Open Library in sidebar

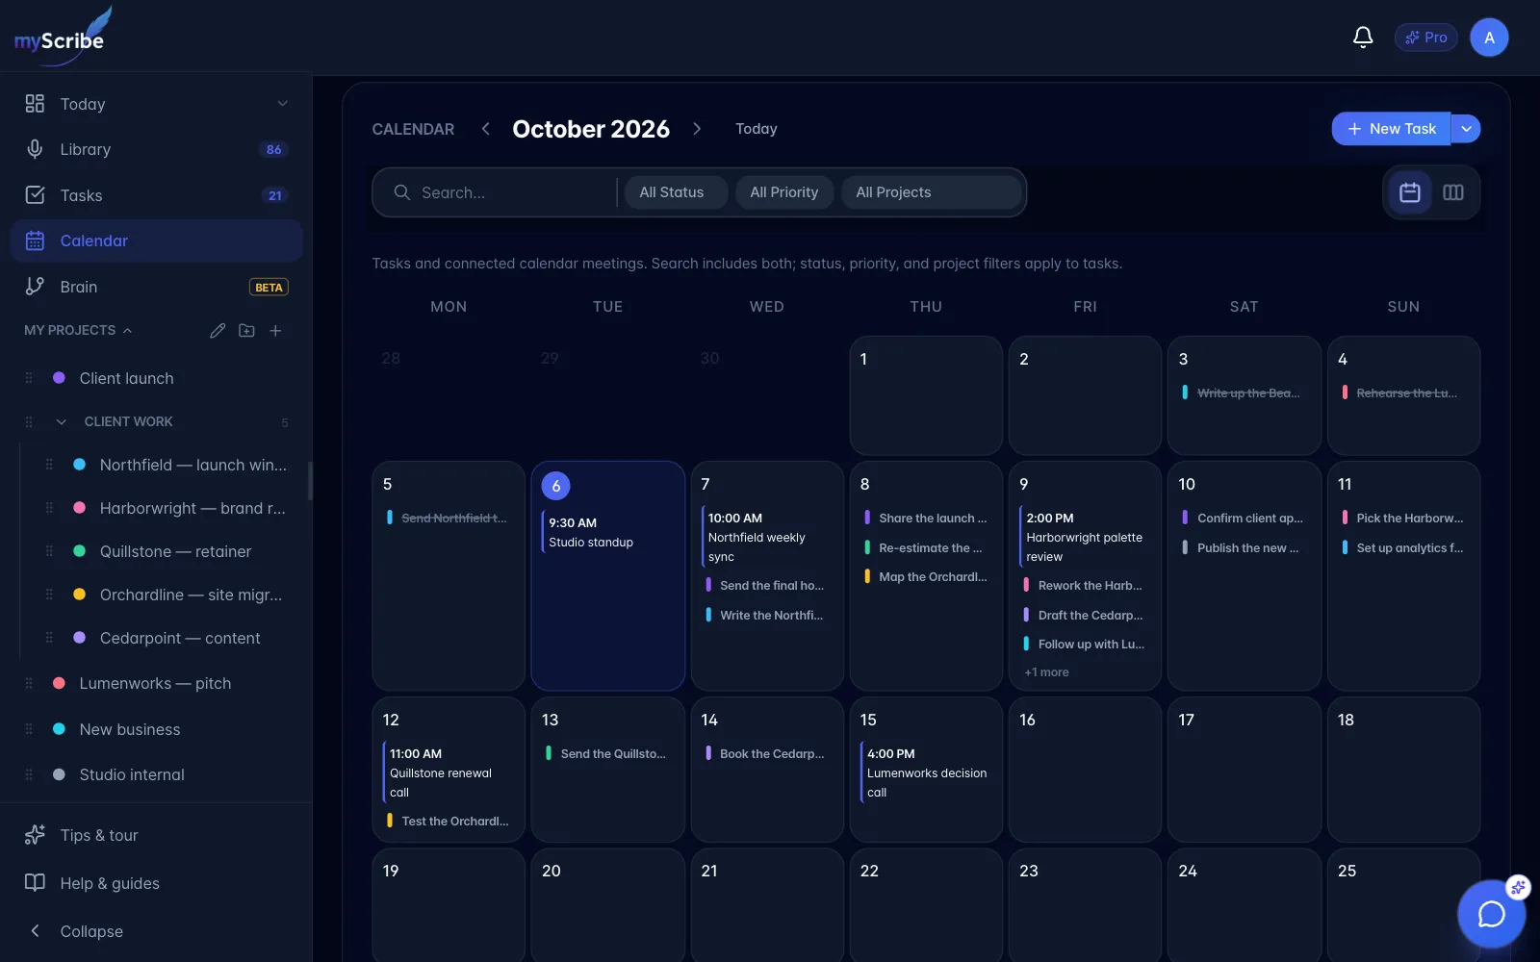(156, 149)
